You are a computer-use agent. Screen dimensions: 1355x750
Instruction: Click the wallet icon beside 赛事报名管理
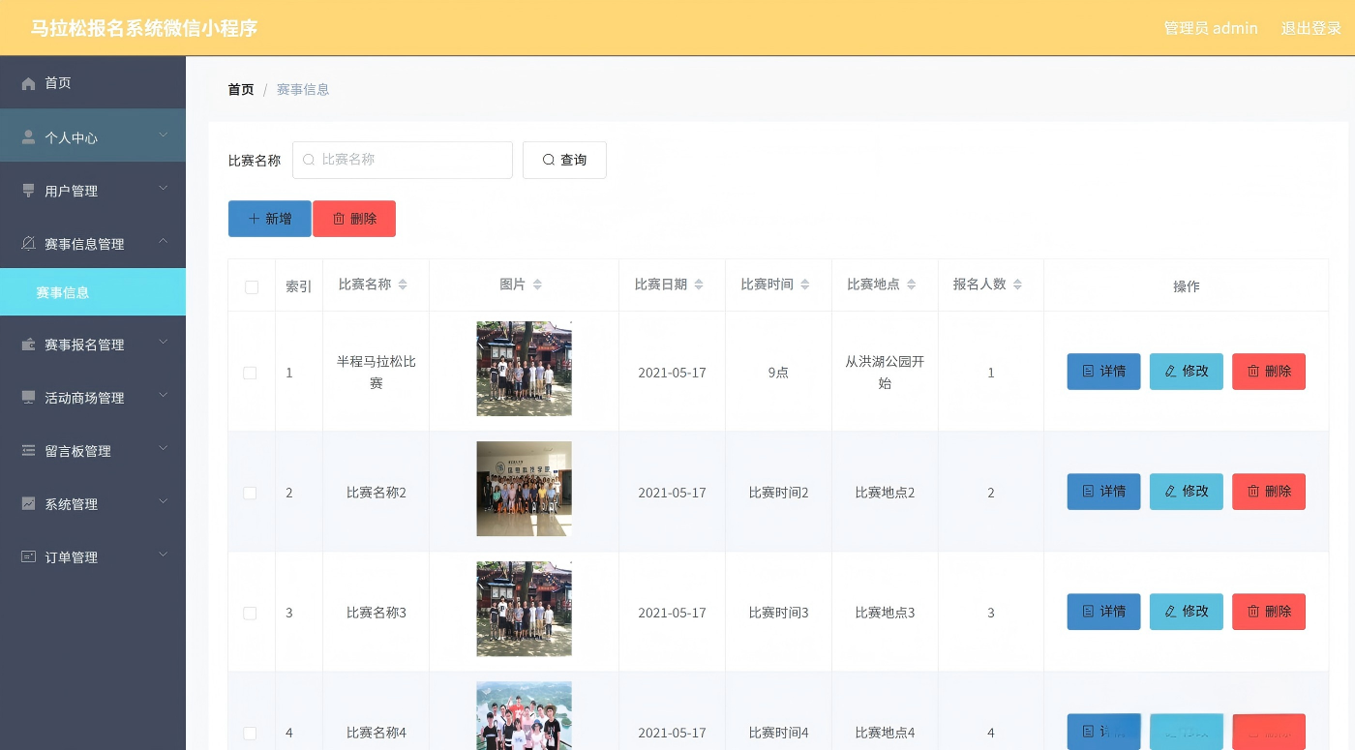pyautogui.click(x=29, y=345)
